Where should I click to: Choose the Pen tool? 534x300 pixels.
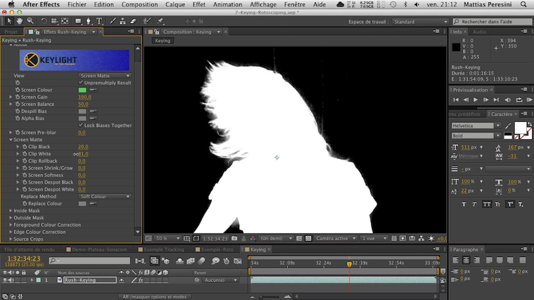tap(88, 21)
